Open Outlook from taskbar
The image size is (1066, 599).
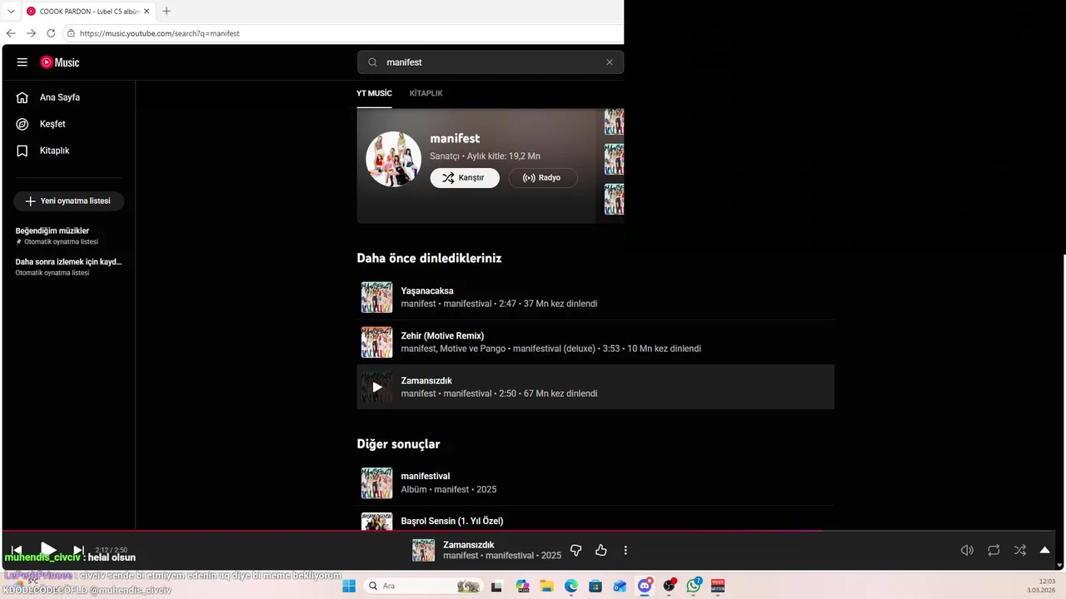620,586
